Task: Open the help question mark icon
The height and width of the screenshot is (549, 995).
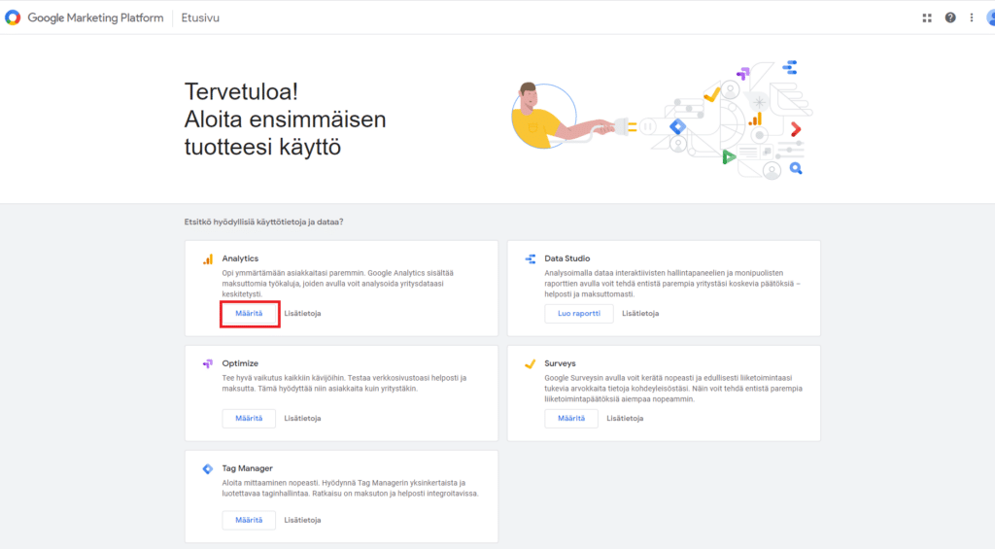Action: (949, 17)
